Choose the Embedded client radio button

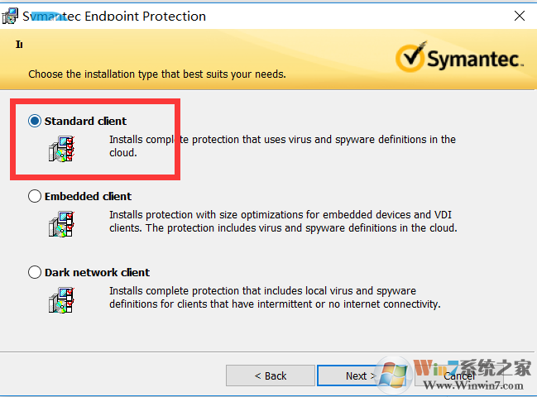(35, 196)
